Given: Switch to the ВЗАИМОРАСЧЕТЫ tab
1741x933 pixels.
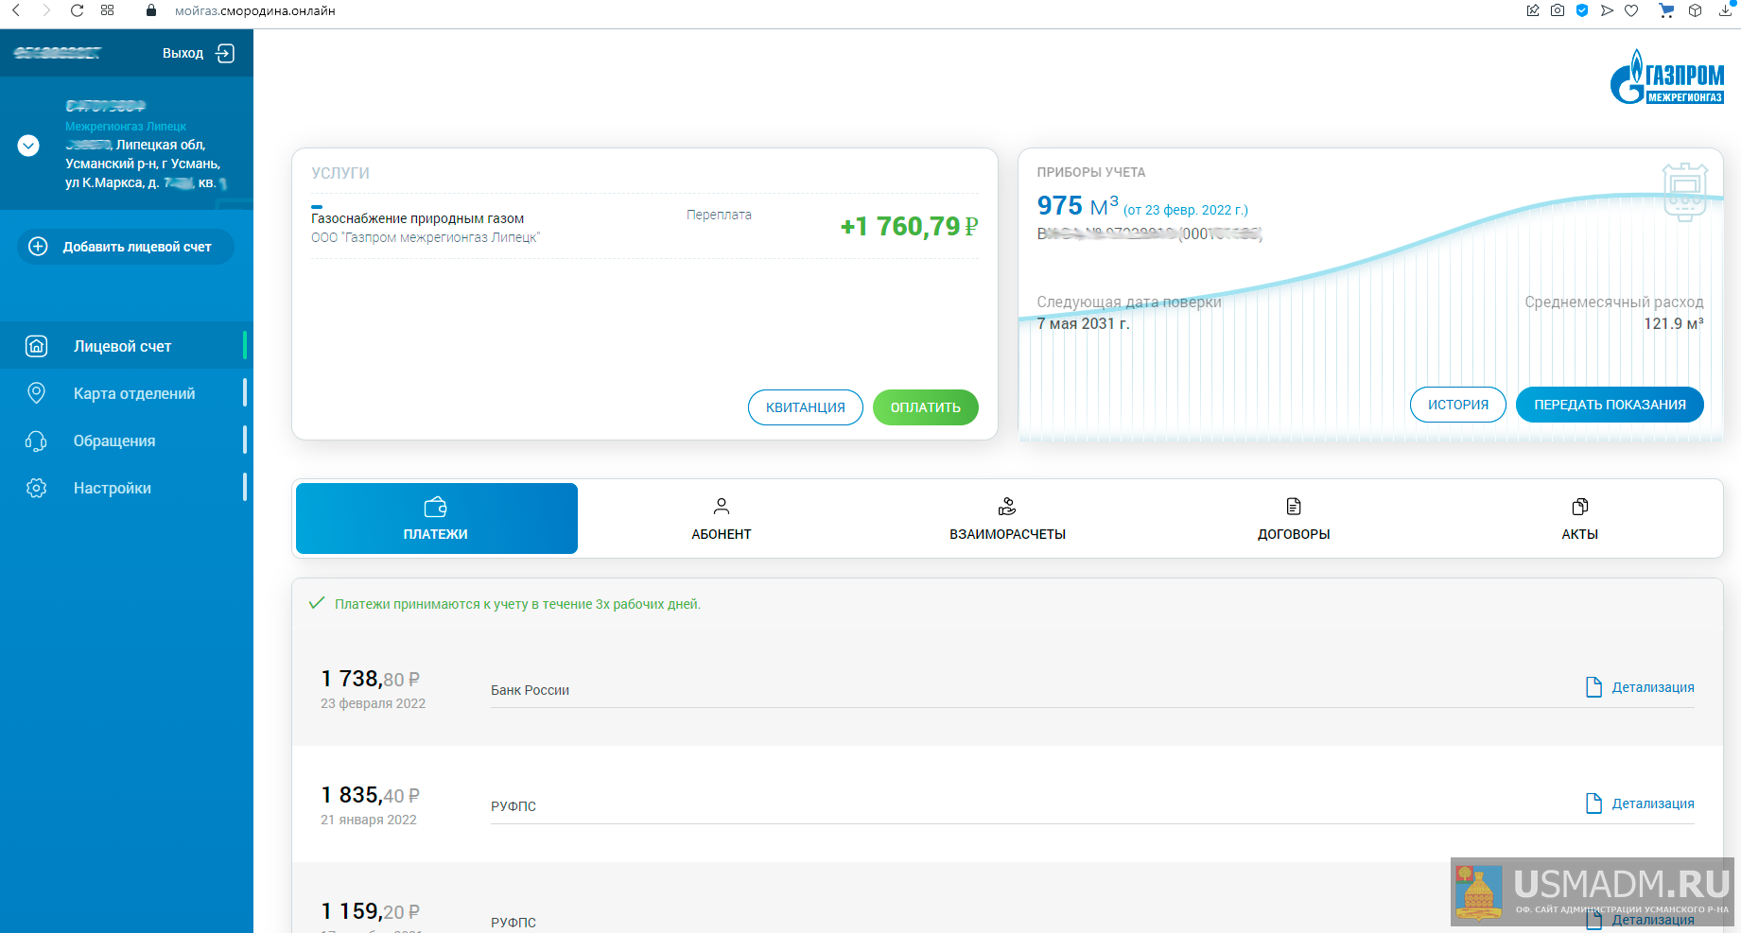Looking at the screenshot, I should point(1008,518).
